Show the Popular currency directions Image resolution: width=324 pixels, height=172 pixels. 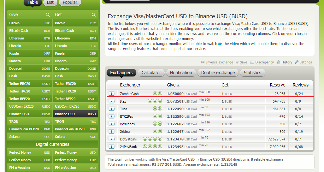point(70,3)
